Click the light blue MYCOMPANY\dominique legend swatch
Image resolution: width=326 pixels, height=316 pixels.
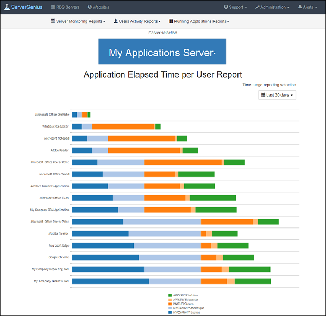(x=170, y=308)
